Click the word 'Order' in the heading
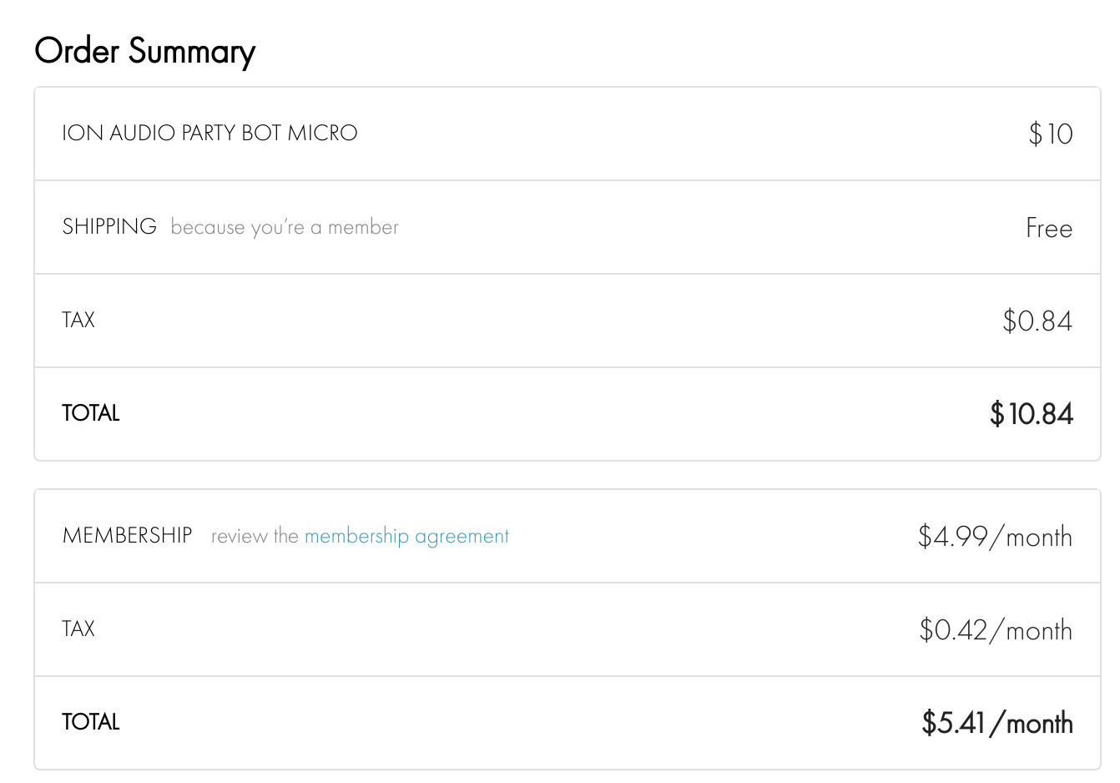This screenshot has width=1120, height=783. click(77, 51)
